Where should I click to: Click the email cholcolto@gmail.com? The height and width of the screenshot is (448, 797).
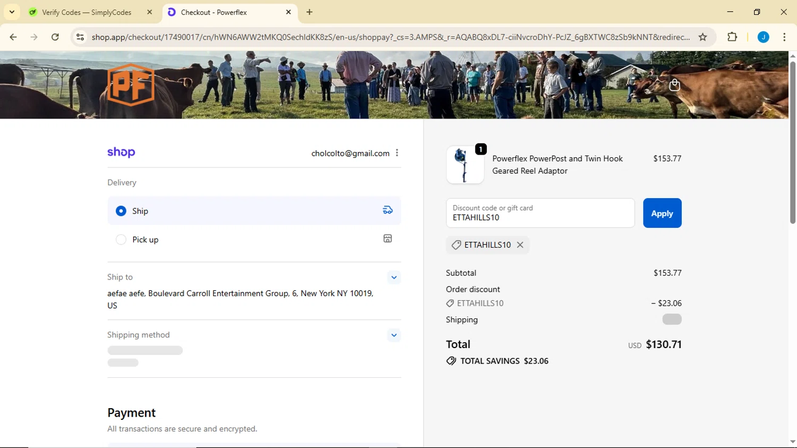(x=351, y=153)
